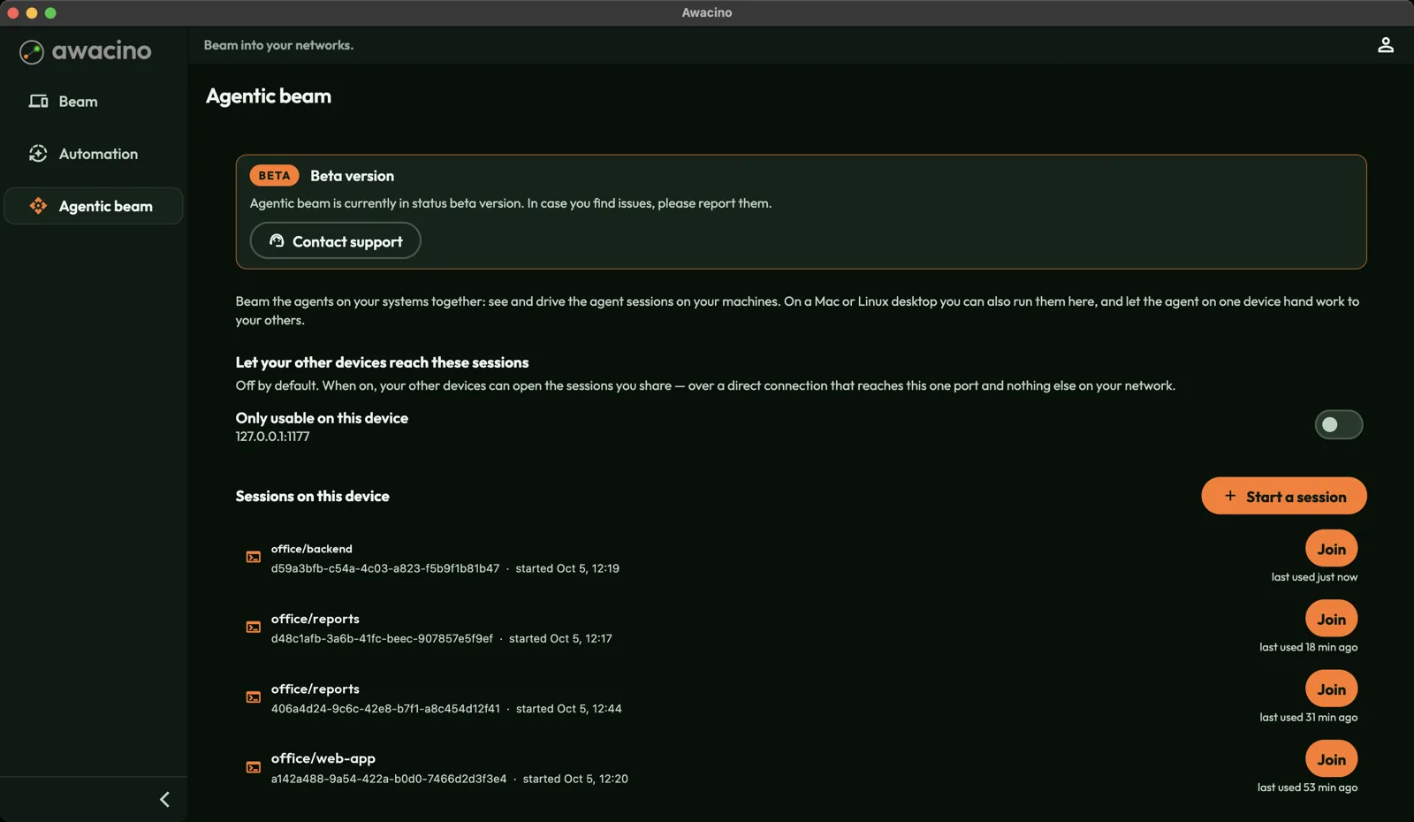Image resolution: width=1414 pixels, height=822 pixels.
Task: Click session ID a142a488-9a54-422a-b0d0-7466d2d3f3e4
Action: [x=389, y=779]
